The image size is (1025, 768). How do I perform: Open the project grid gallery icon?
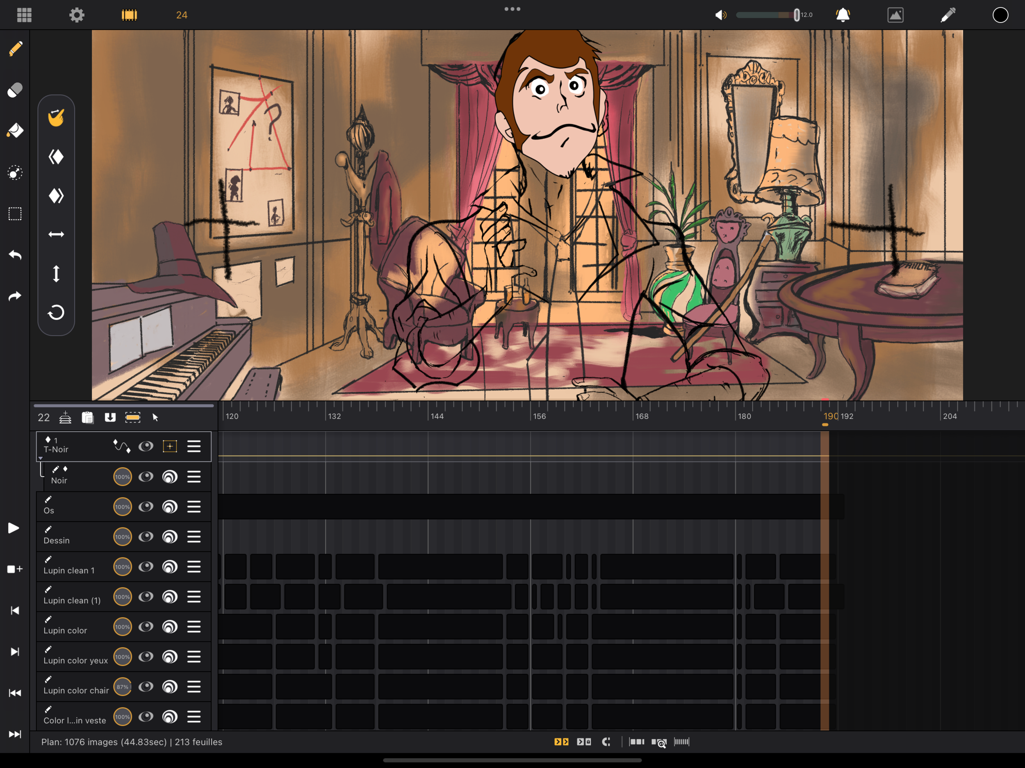tap(24, 15)
